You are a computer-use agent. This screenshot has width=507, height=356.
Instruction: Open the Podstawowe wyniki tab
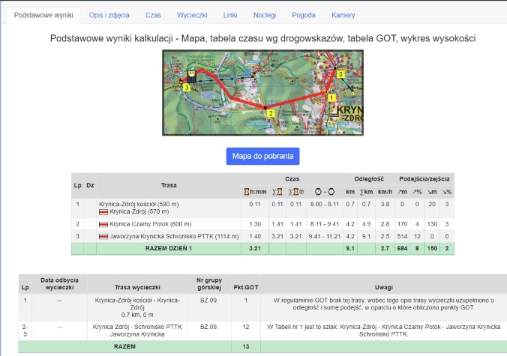point(43,15)
